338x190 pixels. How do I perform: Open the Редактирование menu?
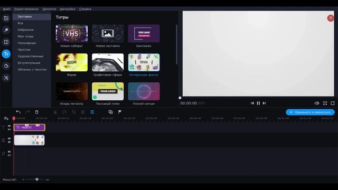pyautogui.click(x=26, y=9)
